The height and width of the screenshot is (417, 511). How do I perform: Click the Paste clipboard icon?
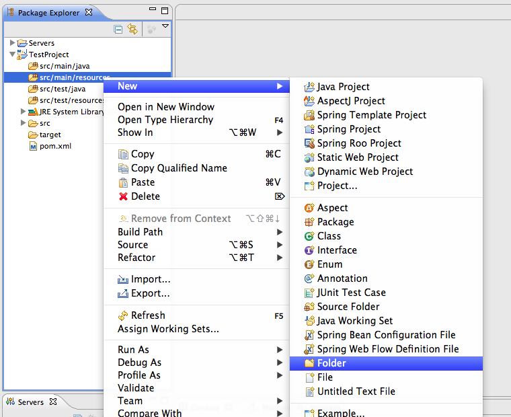coord(123,182)
